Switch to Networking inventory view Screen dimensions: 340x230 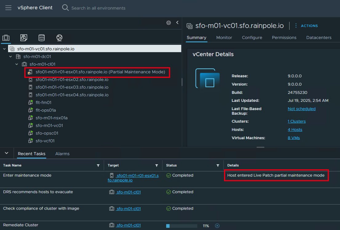click(x=59, y=38)
